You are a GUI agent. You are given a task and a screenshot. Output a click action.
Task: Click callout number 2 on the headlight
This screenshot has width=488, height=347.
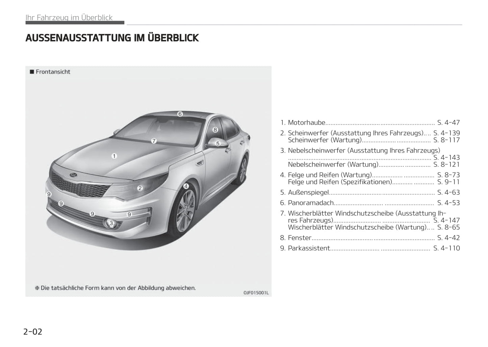[140, 188]
